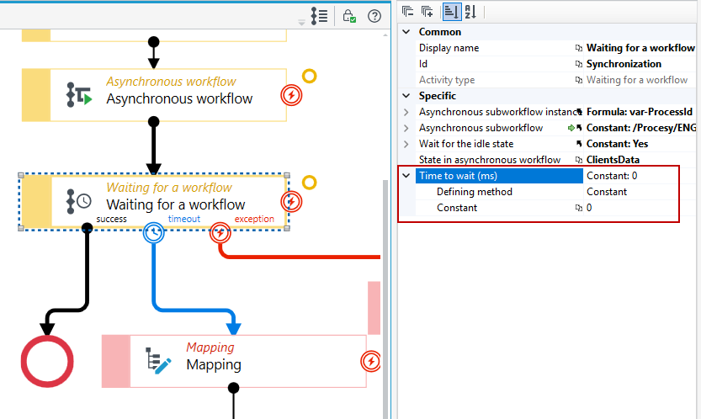Click Constant: /Procesy/ENG value
The width and height of the screenshot is (701, 419).
click(640, 128)
